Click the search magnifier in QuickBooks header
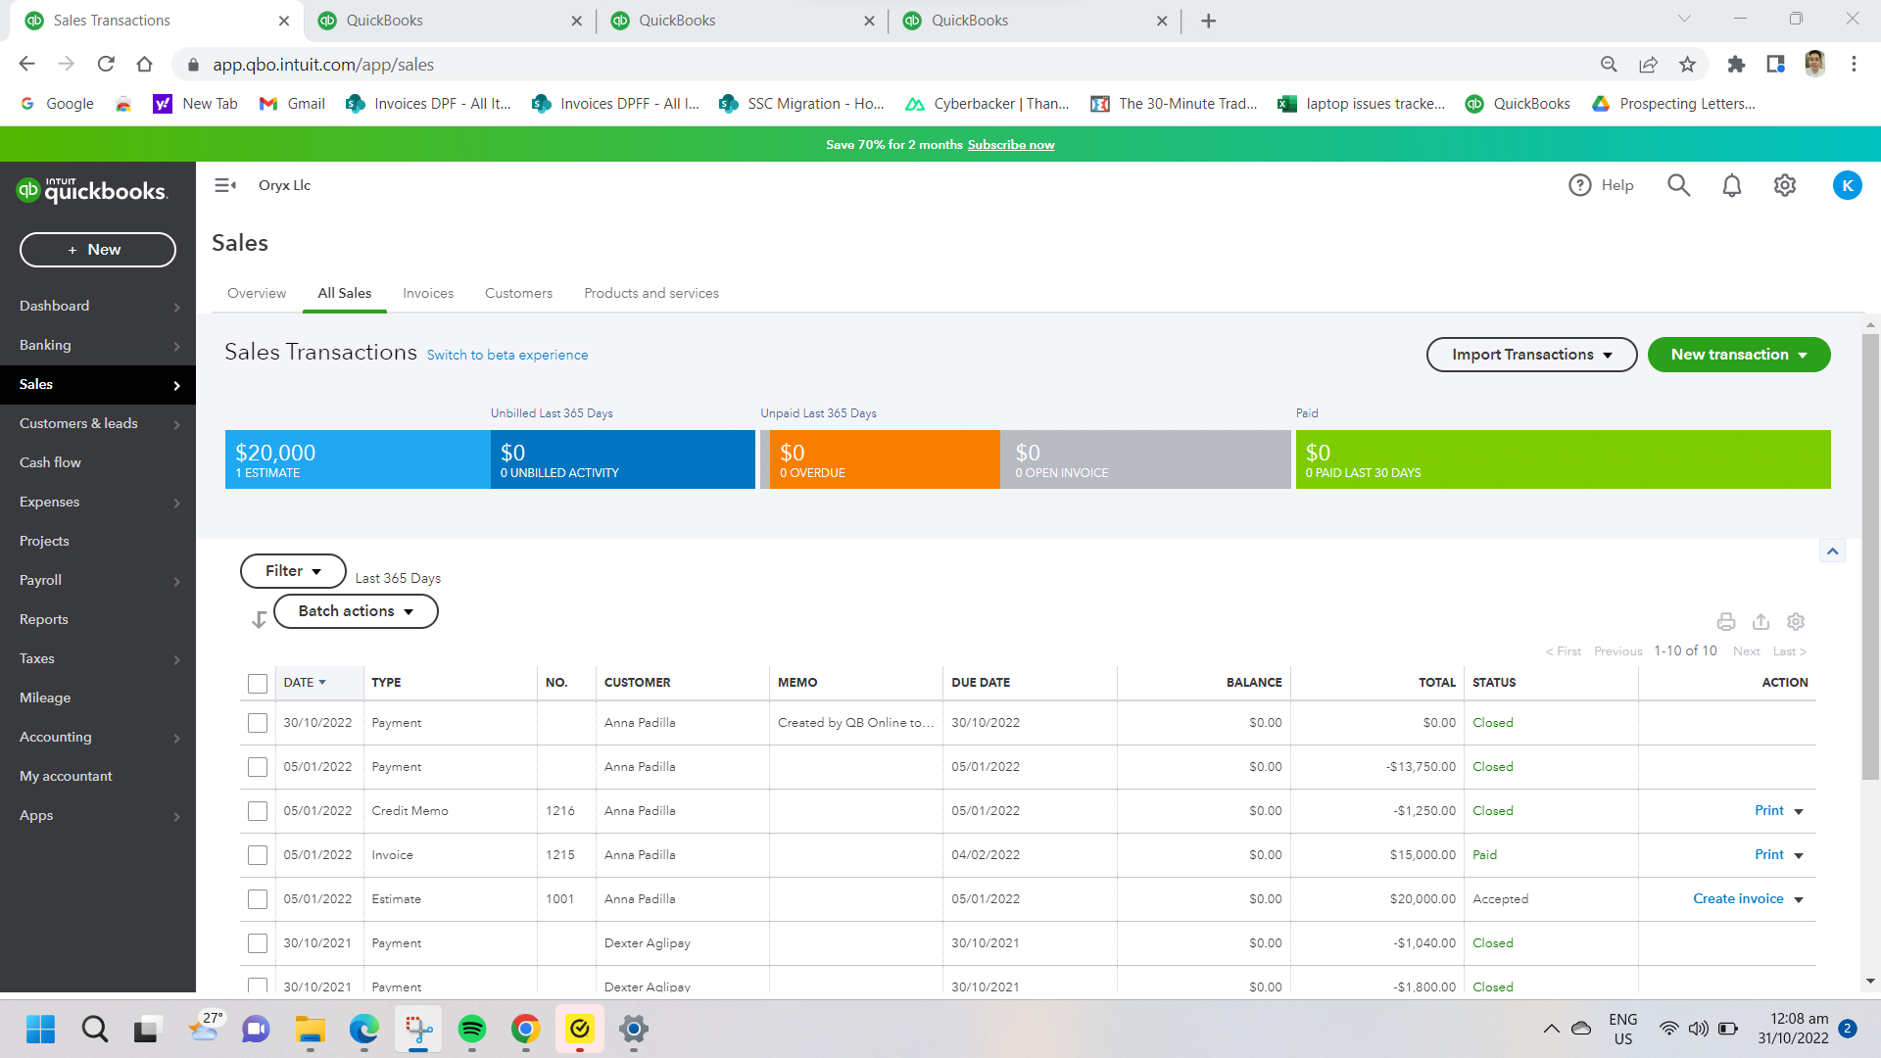Screen dimensions: 1881x1058 pos(1678,185)
